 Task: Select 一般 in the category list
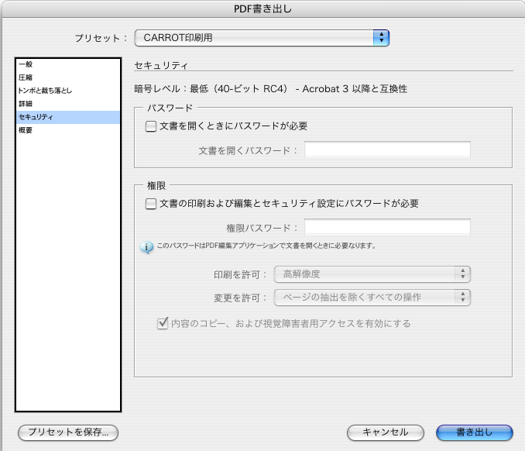[67, 64]
